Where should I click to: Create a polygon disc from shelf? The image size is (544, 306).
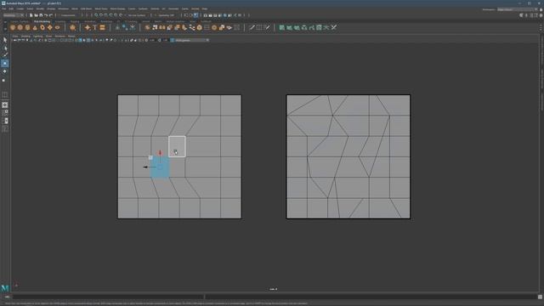click(57, 27)
